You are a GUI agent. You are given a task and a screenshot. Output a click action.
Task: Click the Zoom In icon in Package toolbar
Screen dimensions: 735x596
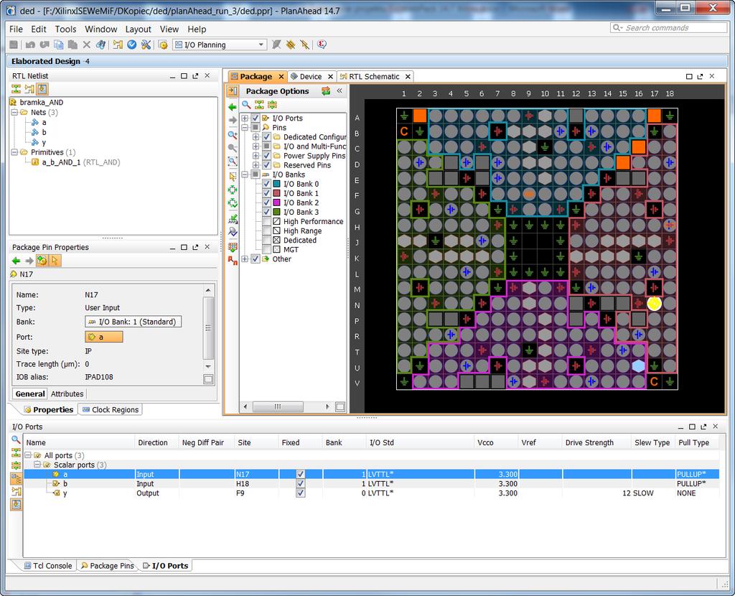233,135
